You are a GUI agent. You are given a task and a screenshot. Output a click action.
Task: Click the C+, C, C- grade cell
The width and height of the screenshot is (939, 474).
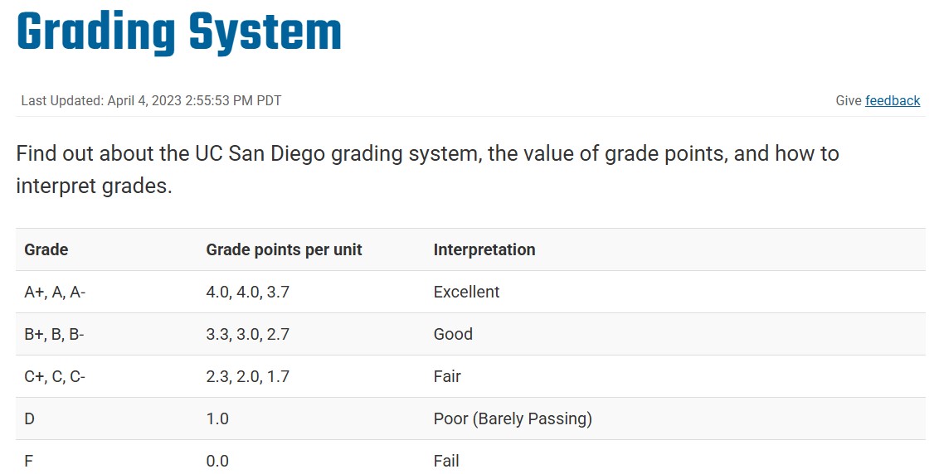(55, 376)
